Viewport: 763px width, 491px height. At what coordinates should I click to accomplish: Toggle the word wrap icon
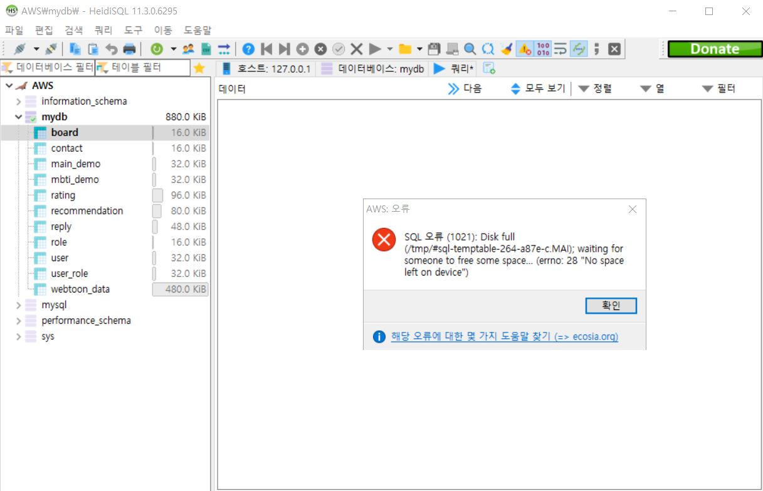560,49
